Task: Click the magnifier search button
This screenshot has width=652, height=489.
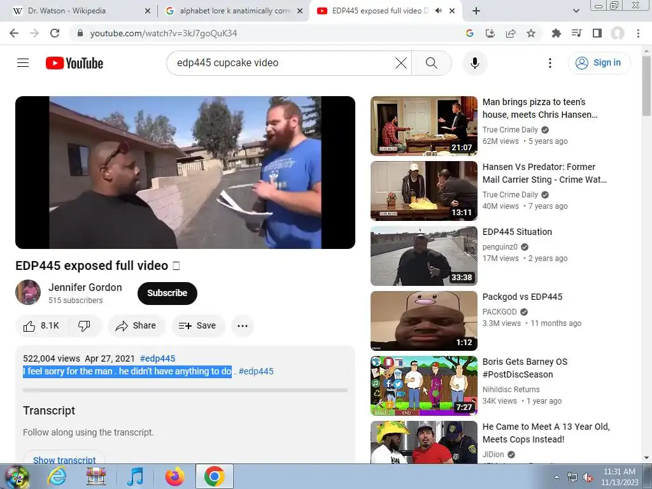Action: pos(432,63)
